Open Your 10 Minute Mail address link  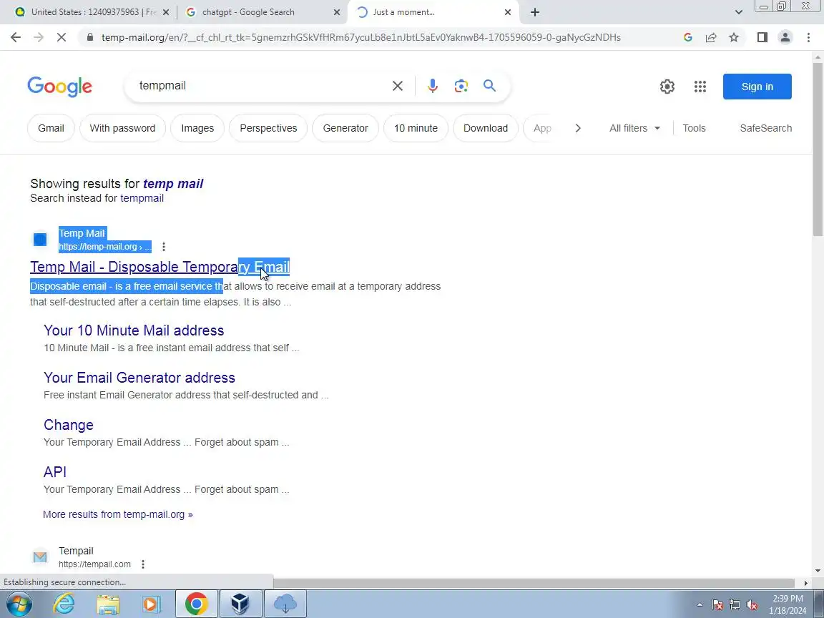[134, 330]
